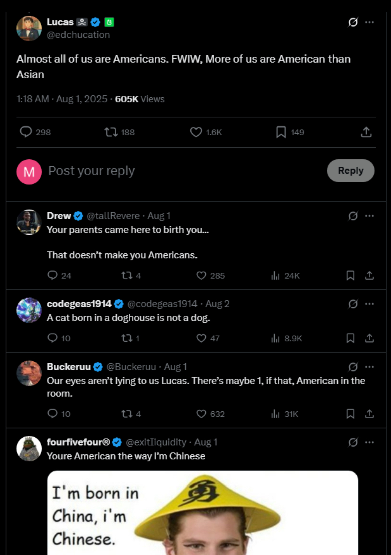Repost codegeas1914's reply

[x=127, y=338]
